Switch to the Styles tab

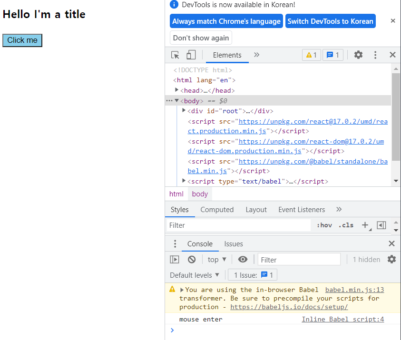180,210
